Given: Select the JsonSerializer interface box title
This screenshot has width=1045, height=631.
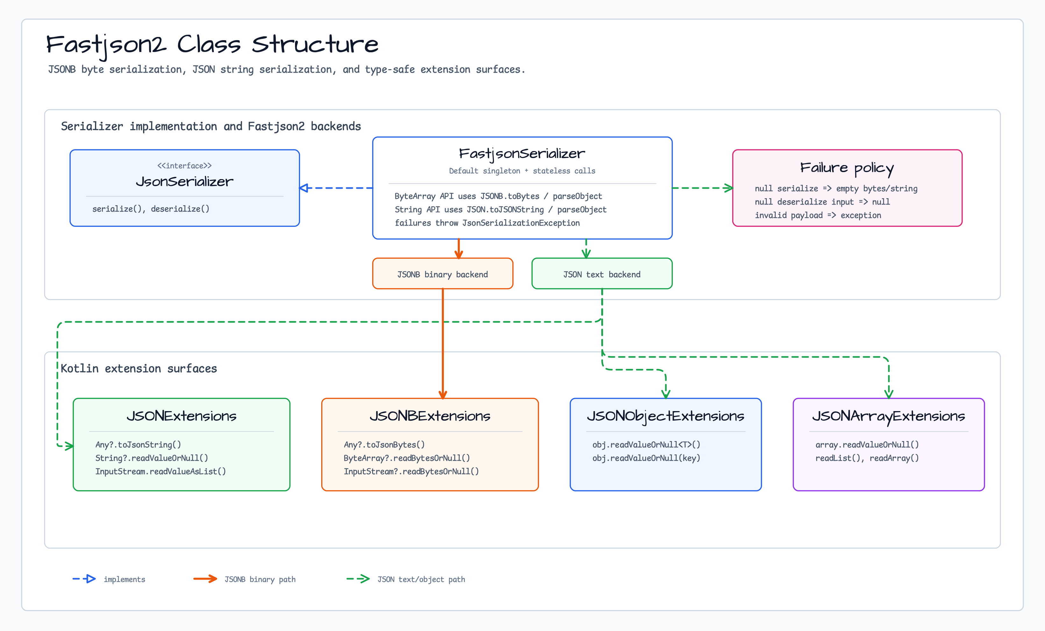Looking at the screenshot, I should click(x=184, y=182).
